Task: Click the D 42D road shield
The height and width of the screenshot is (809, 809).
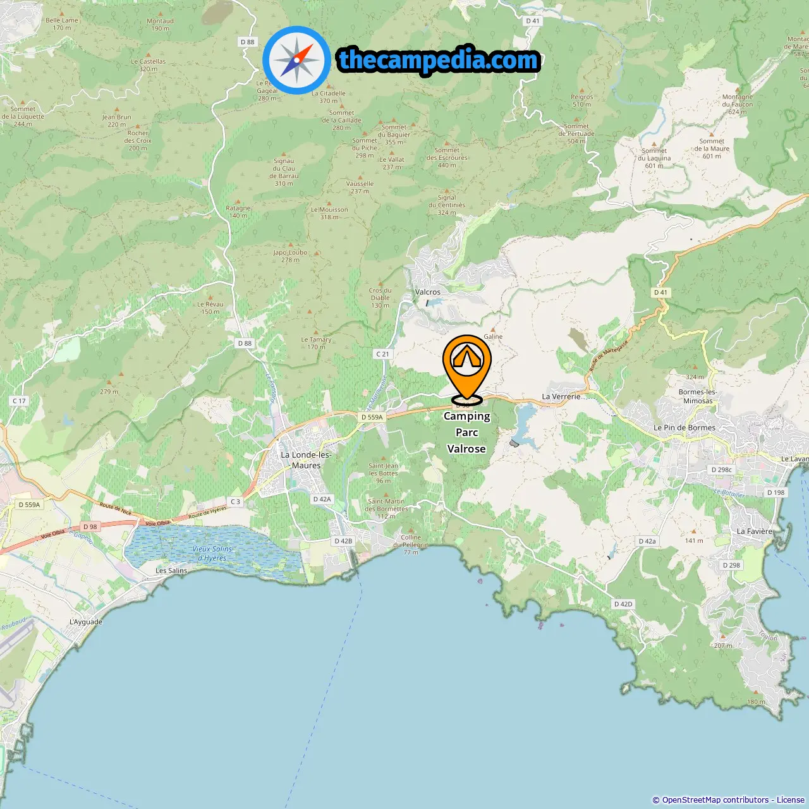Action: pyautogui.click(x=623, y=604)
